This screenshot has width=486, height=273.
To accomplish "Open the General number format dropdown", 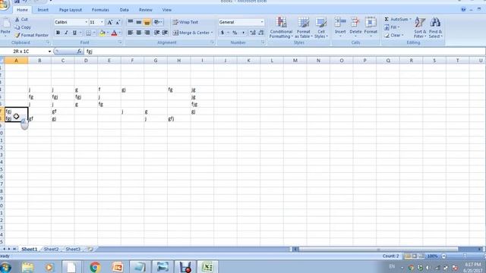I will 262,22.
